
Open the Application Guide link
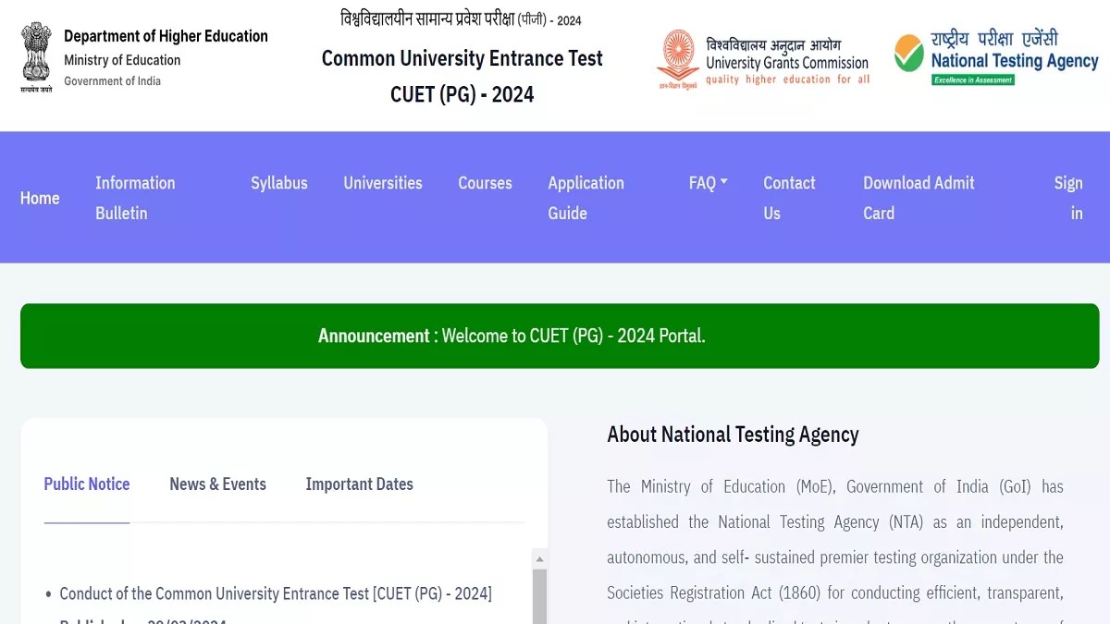(x=586, y=198)
